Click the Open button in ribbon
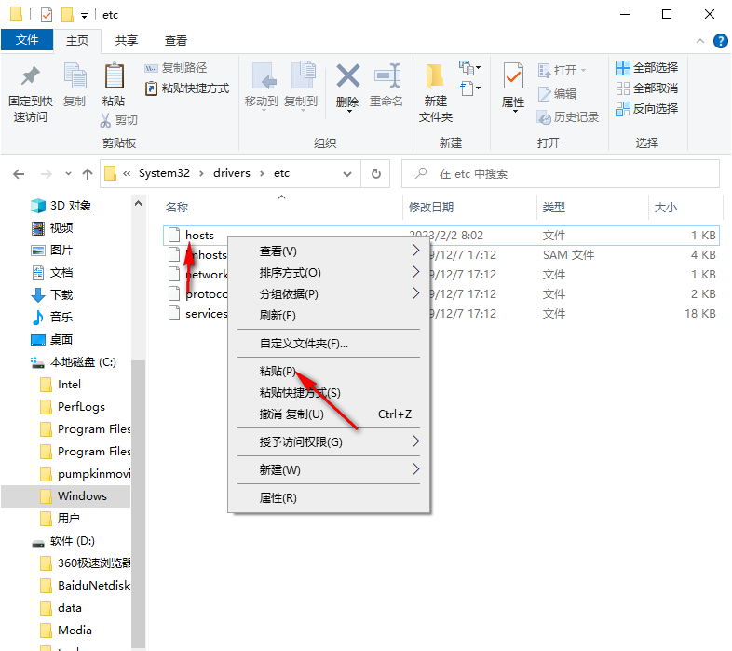The width and height of the screenshot is (732, 651). pyautogui.click(x=563, y=71)
